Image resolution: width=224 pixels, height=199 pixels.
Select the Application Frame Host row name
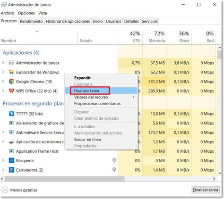(37, 151)
